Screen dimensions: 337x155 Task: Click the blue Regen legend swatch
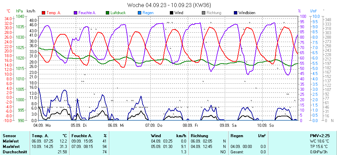140,13
